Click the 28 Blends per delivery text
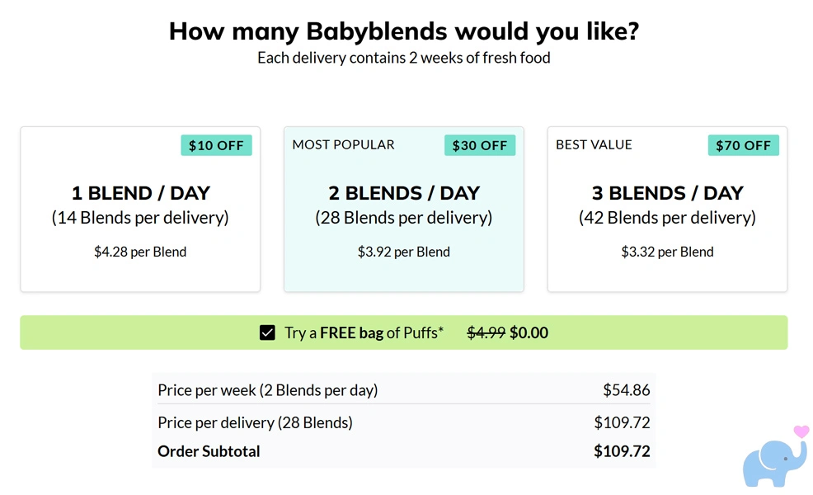The height and width of the screenshot is (495, 813). tap(403, 218)
